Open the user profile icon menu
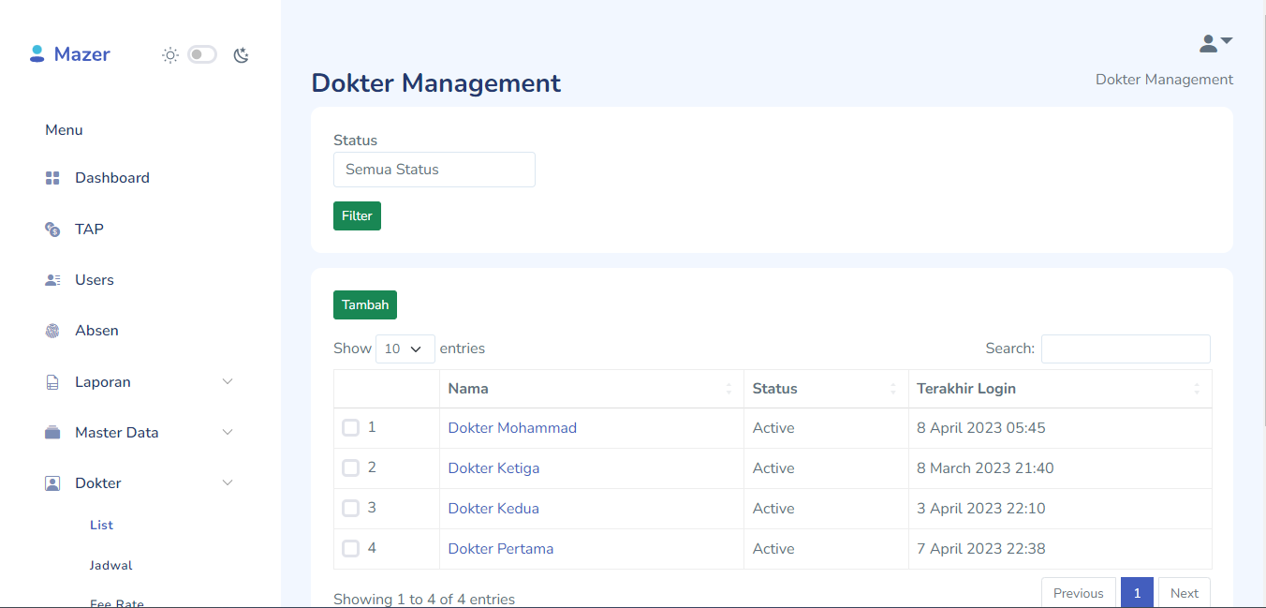Viewport: 1266px width, 608px height. 1215,43
